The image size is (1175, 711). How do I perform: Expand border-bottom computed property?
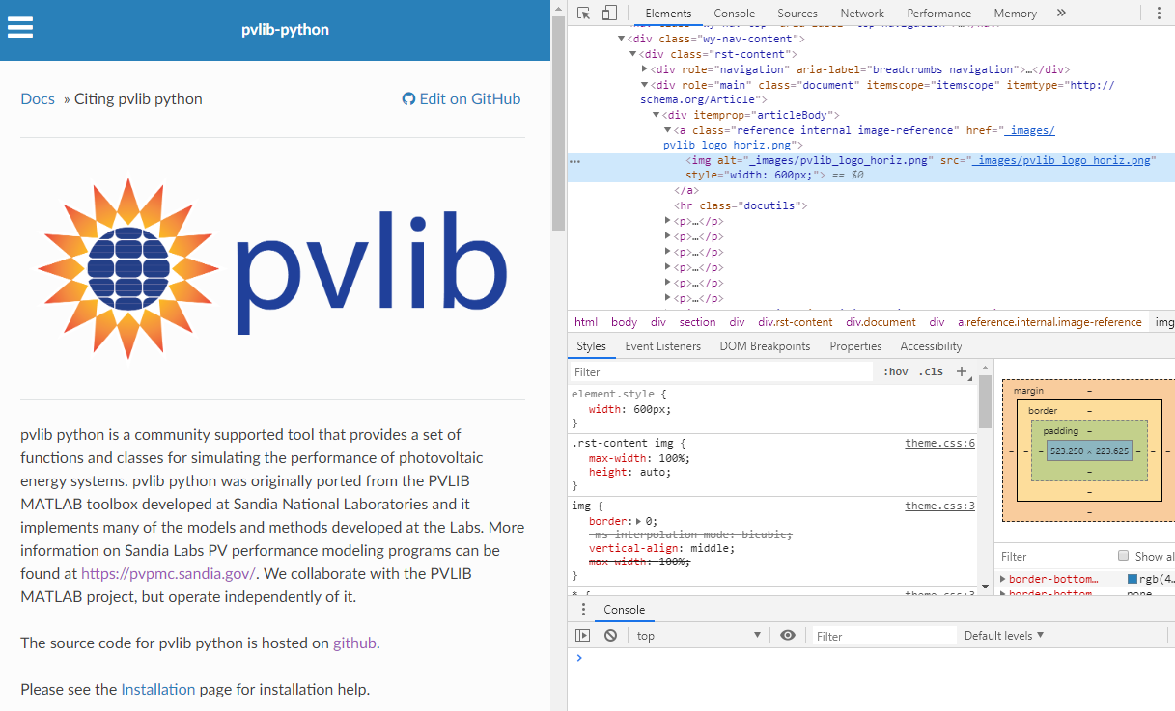(1002, 579)
